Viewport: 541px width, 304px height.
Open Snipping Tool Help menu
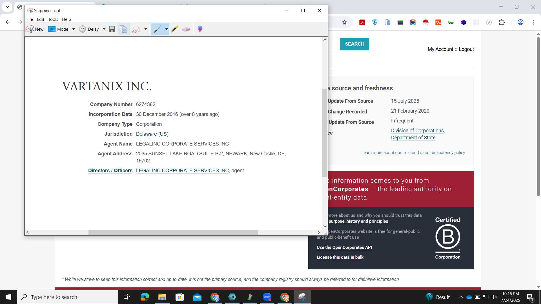(x=66, y=19)
